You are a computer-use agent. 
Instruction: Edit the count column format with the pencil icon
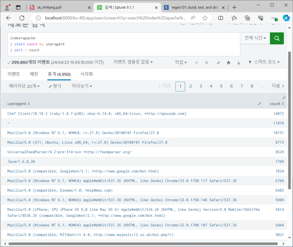click(284, 98)
